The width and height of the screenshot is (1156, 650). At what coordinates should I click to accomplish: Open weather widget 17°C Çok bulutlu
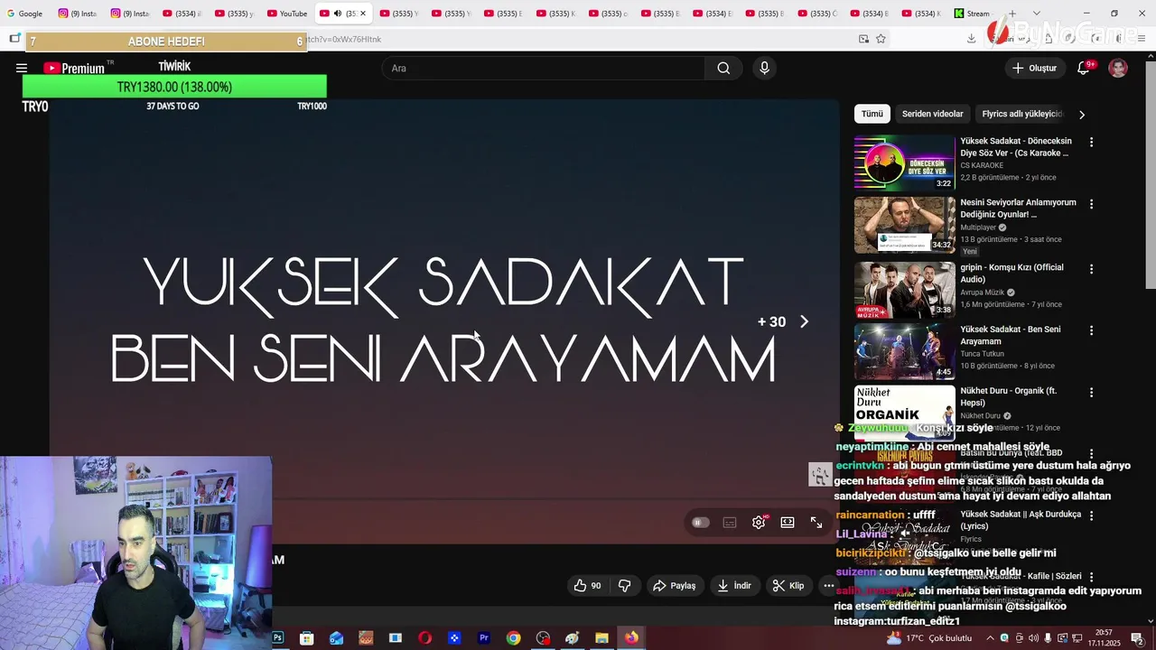click(x=929, y=638)
